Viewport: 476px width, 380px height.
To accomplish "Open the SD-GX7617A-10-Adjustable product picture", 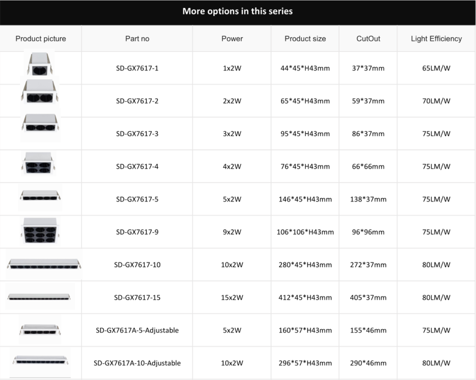I will [x=40, y=361].
